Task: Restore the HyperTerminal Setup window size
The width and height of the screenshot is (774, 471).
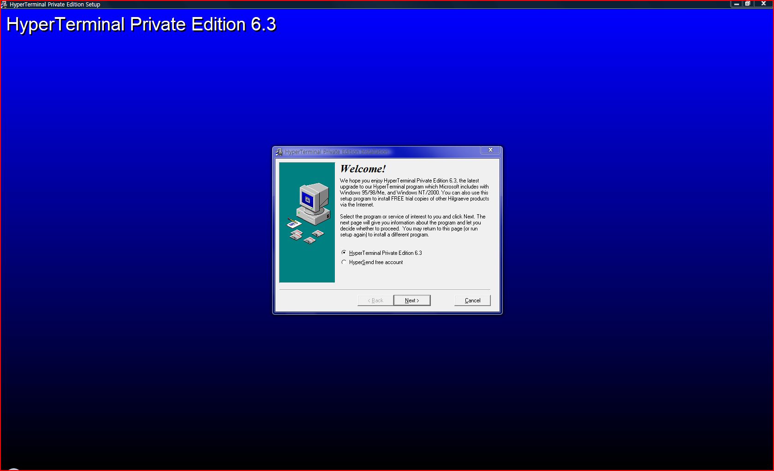Action: [748, 3]
